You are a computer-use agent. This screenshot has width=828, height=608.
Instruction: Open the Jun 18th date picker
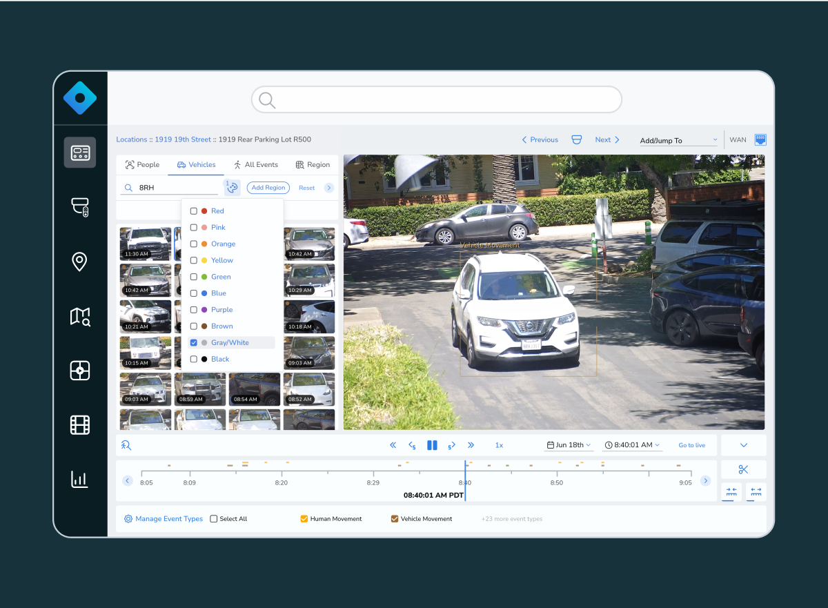(x=569, y=445)
